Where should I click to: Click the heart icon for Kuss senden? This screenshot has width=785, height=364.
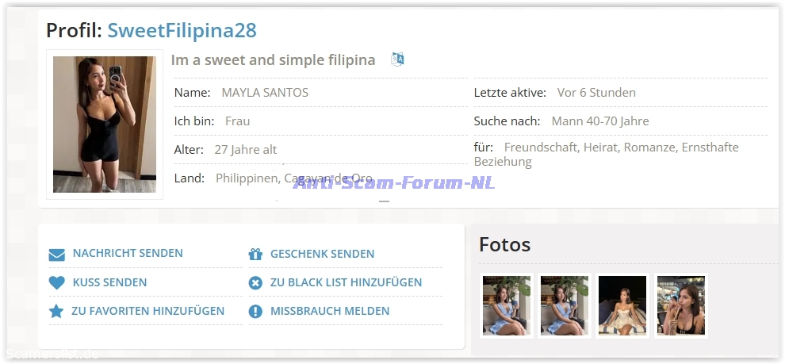tap(56, 283)
